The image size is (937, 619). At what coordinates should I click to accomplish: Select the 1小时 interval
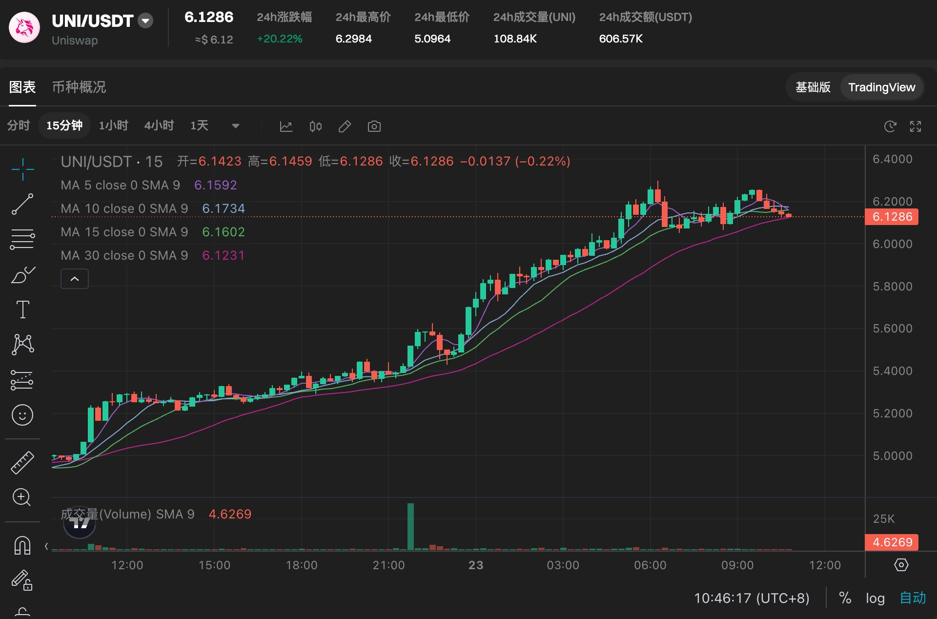tap(113, 126)
